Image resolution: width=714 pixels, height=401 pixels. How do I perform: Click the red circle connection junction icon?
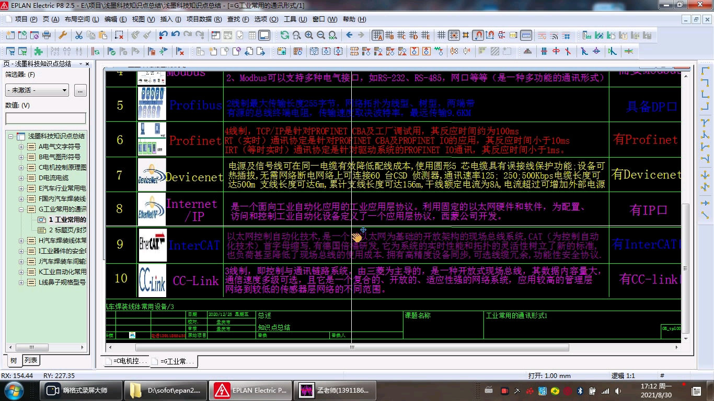click(556, 52)
